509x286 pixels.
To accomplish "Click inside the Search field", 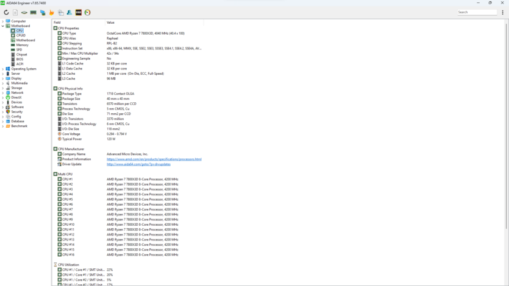I will pyautogui.click(x=477, y=12).
